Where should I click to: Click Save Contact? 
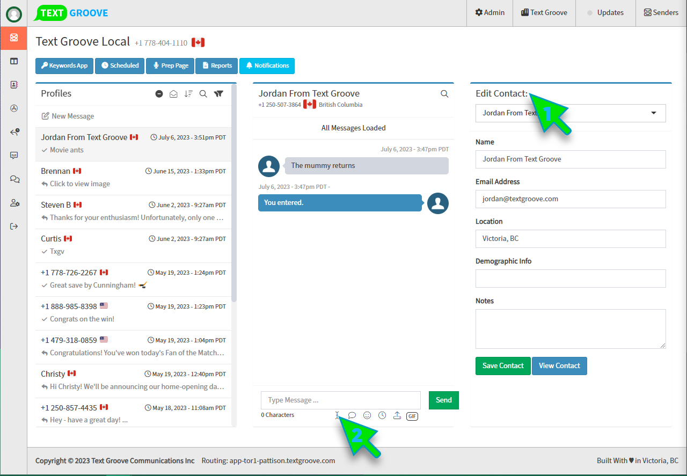point(503,365)
